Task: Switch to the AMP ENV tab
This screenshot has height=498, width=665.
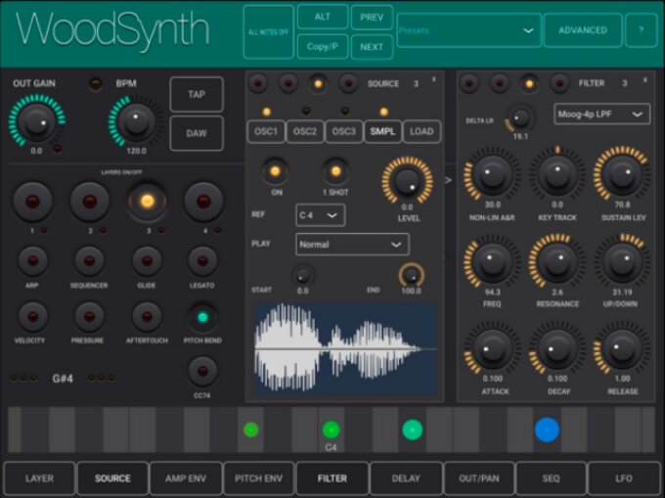Action: [186, 478]
